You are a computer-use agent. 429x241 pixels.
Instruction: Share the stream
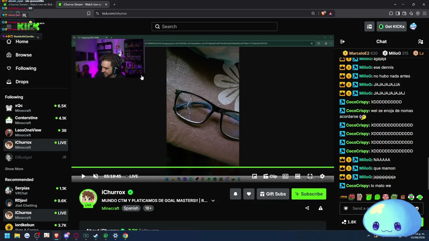pos(307,208)
